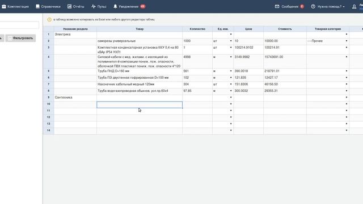Select quantity cell with 97.85
This screenshot has height=204, width=363.
pyautogui.click(x=197, y=91)
